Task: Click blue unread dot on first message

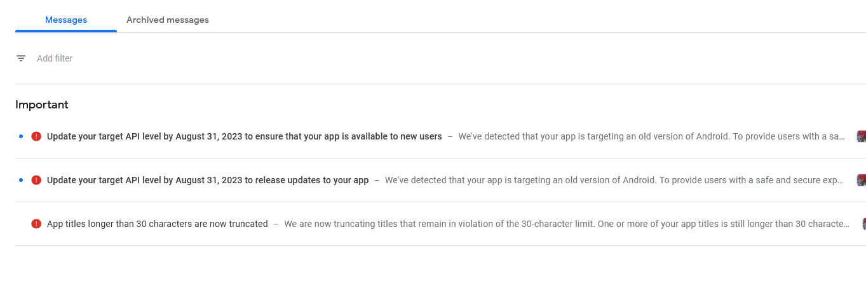Action: click(21, 136)
